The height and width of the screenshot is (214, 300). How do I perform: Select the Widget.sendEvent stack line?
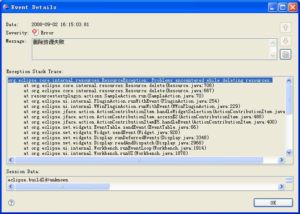[102, 132]
